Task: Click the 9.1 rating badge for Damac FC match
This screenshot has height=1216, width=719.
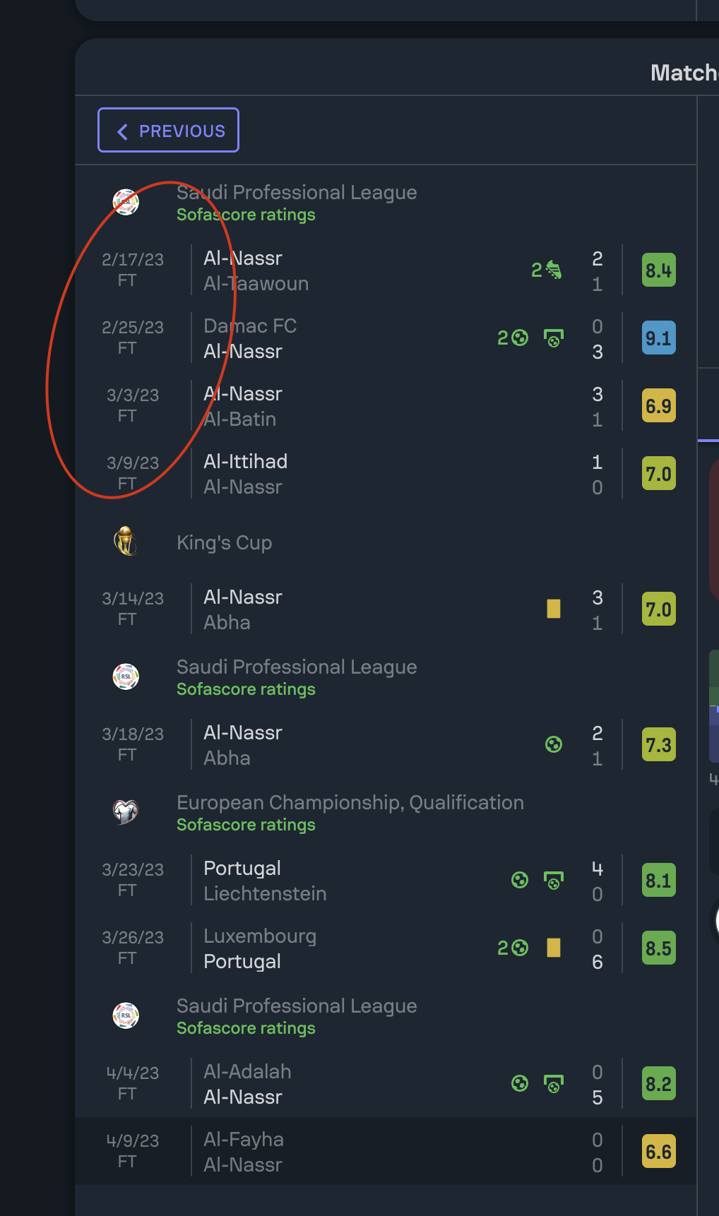Action: point(658,338)
